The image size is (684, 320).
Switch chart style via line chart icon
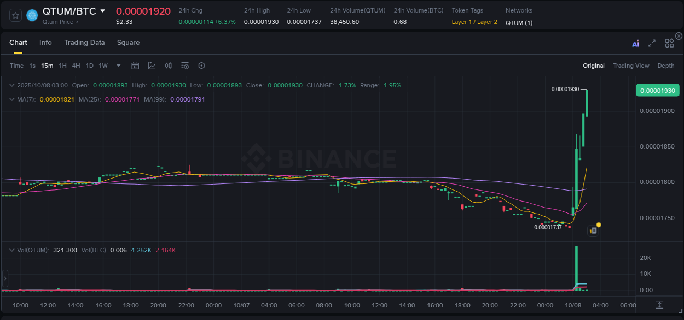(x=152, y=66)
